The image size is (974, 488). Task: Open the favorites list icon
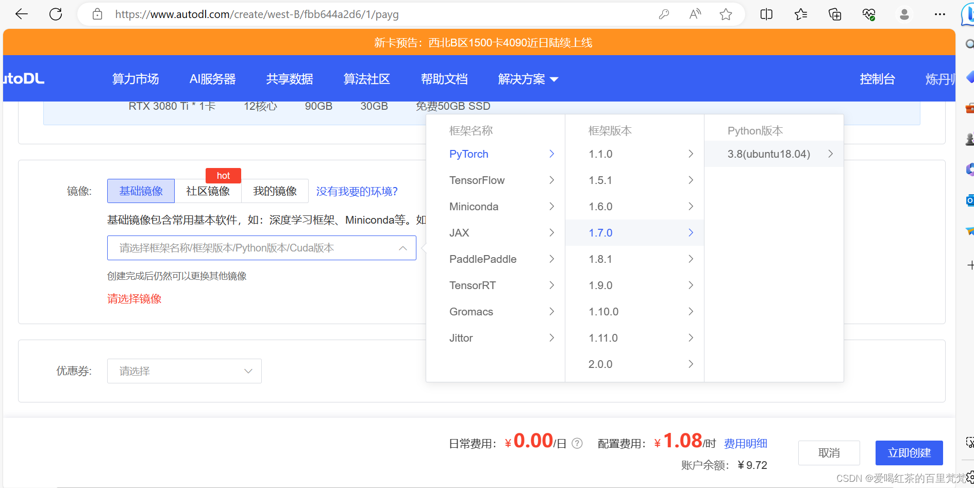(x=800, y=14)
